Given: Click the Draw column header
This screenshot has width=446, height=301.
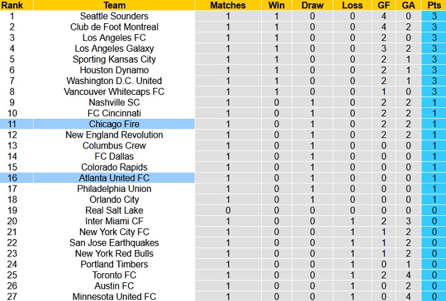Looking at the screenshot, I should pos(312,5).
